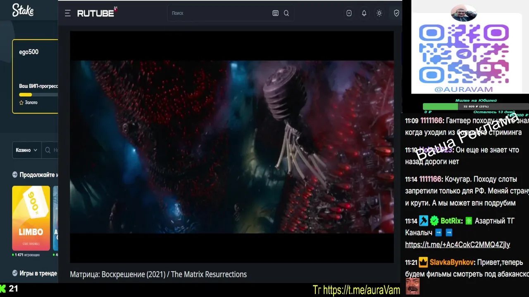This screenshot has width=529, height=297.
Task: Click the Matrix Resurrections video player
Action: pyautogui.click(x=232, y=147)
